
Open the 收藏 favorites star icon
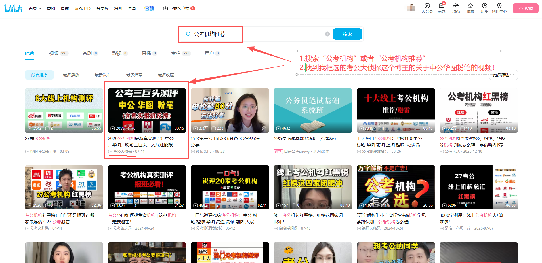point(470,8)
